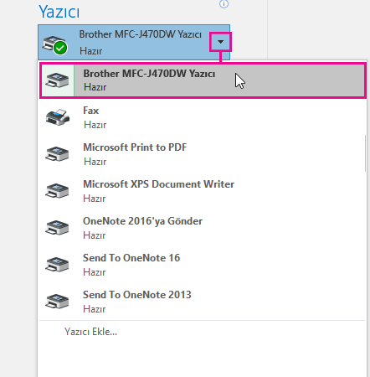Choose the Fax printer entry

point(203,117)
